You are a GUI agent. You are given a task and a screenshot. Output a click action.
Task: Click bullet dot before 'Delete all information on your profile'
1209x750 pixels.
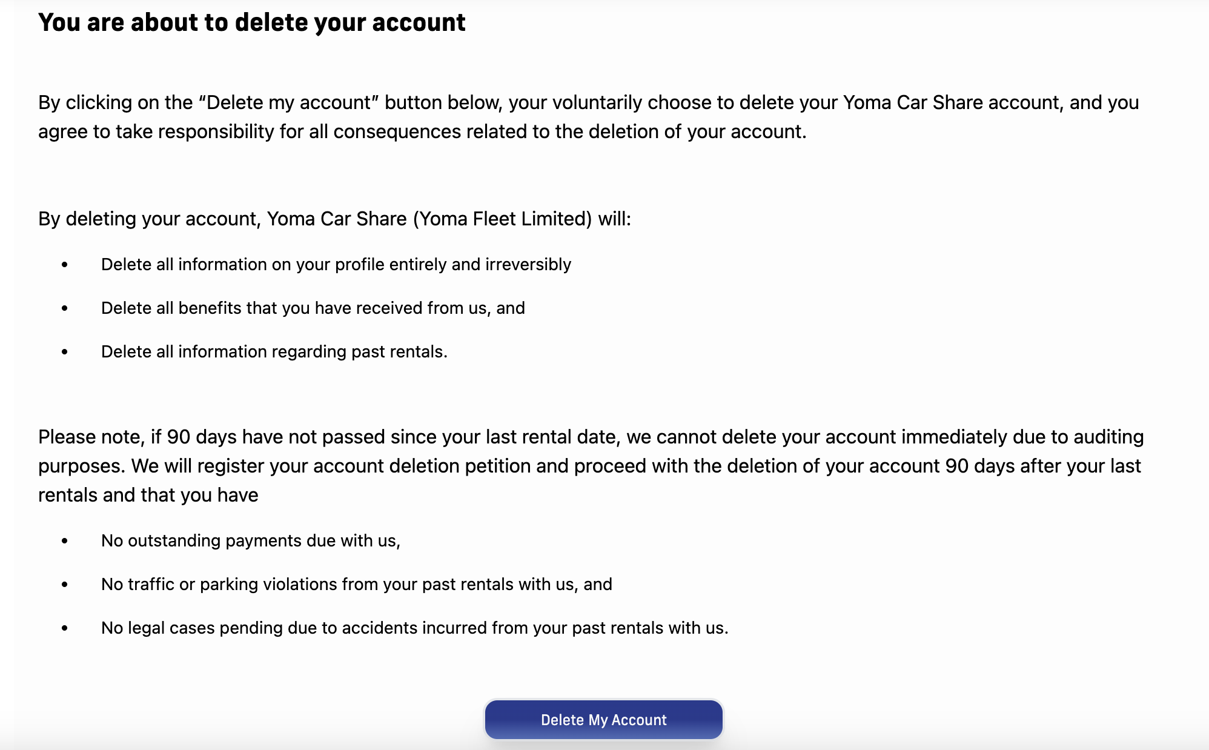tap(65, 265)
